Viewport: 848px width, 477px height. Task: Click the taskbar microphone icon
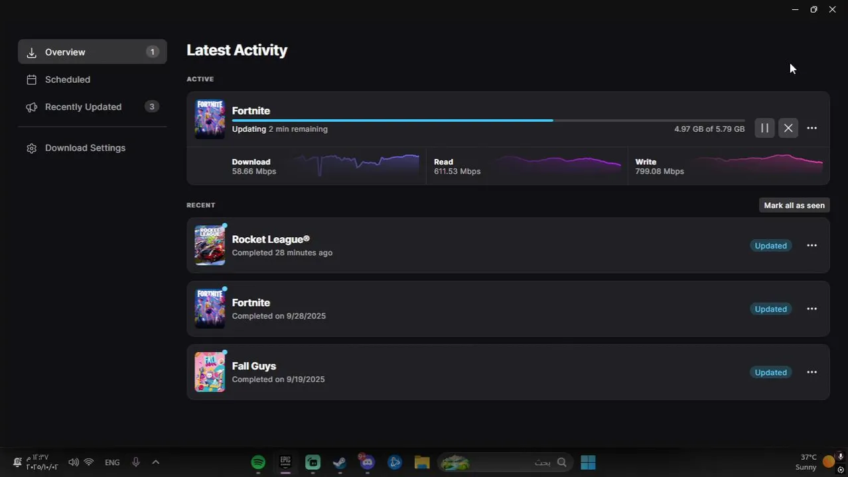pyautogui.click(x=136, y=462)
